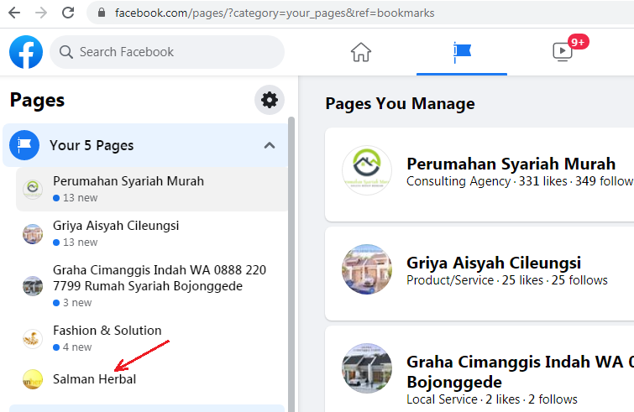
Task: Click Graha Cimanggis Indah card photo
Action: (367, 368)
